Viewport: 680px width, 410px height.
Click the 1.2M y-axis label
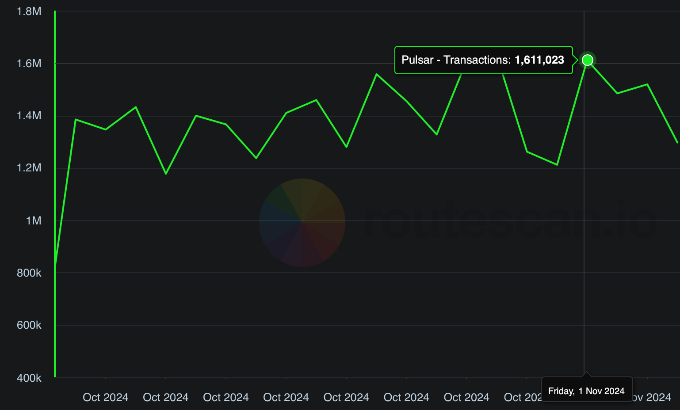click(x=29, y=168)
